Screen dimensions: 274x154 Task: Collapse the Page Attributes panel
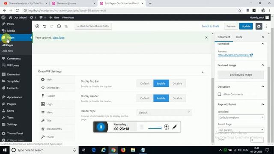pos(262,104)
